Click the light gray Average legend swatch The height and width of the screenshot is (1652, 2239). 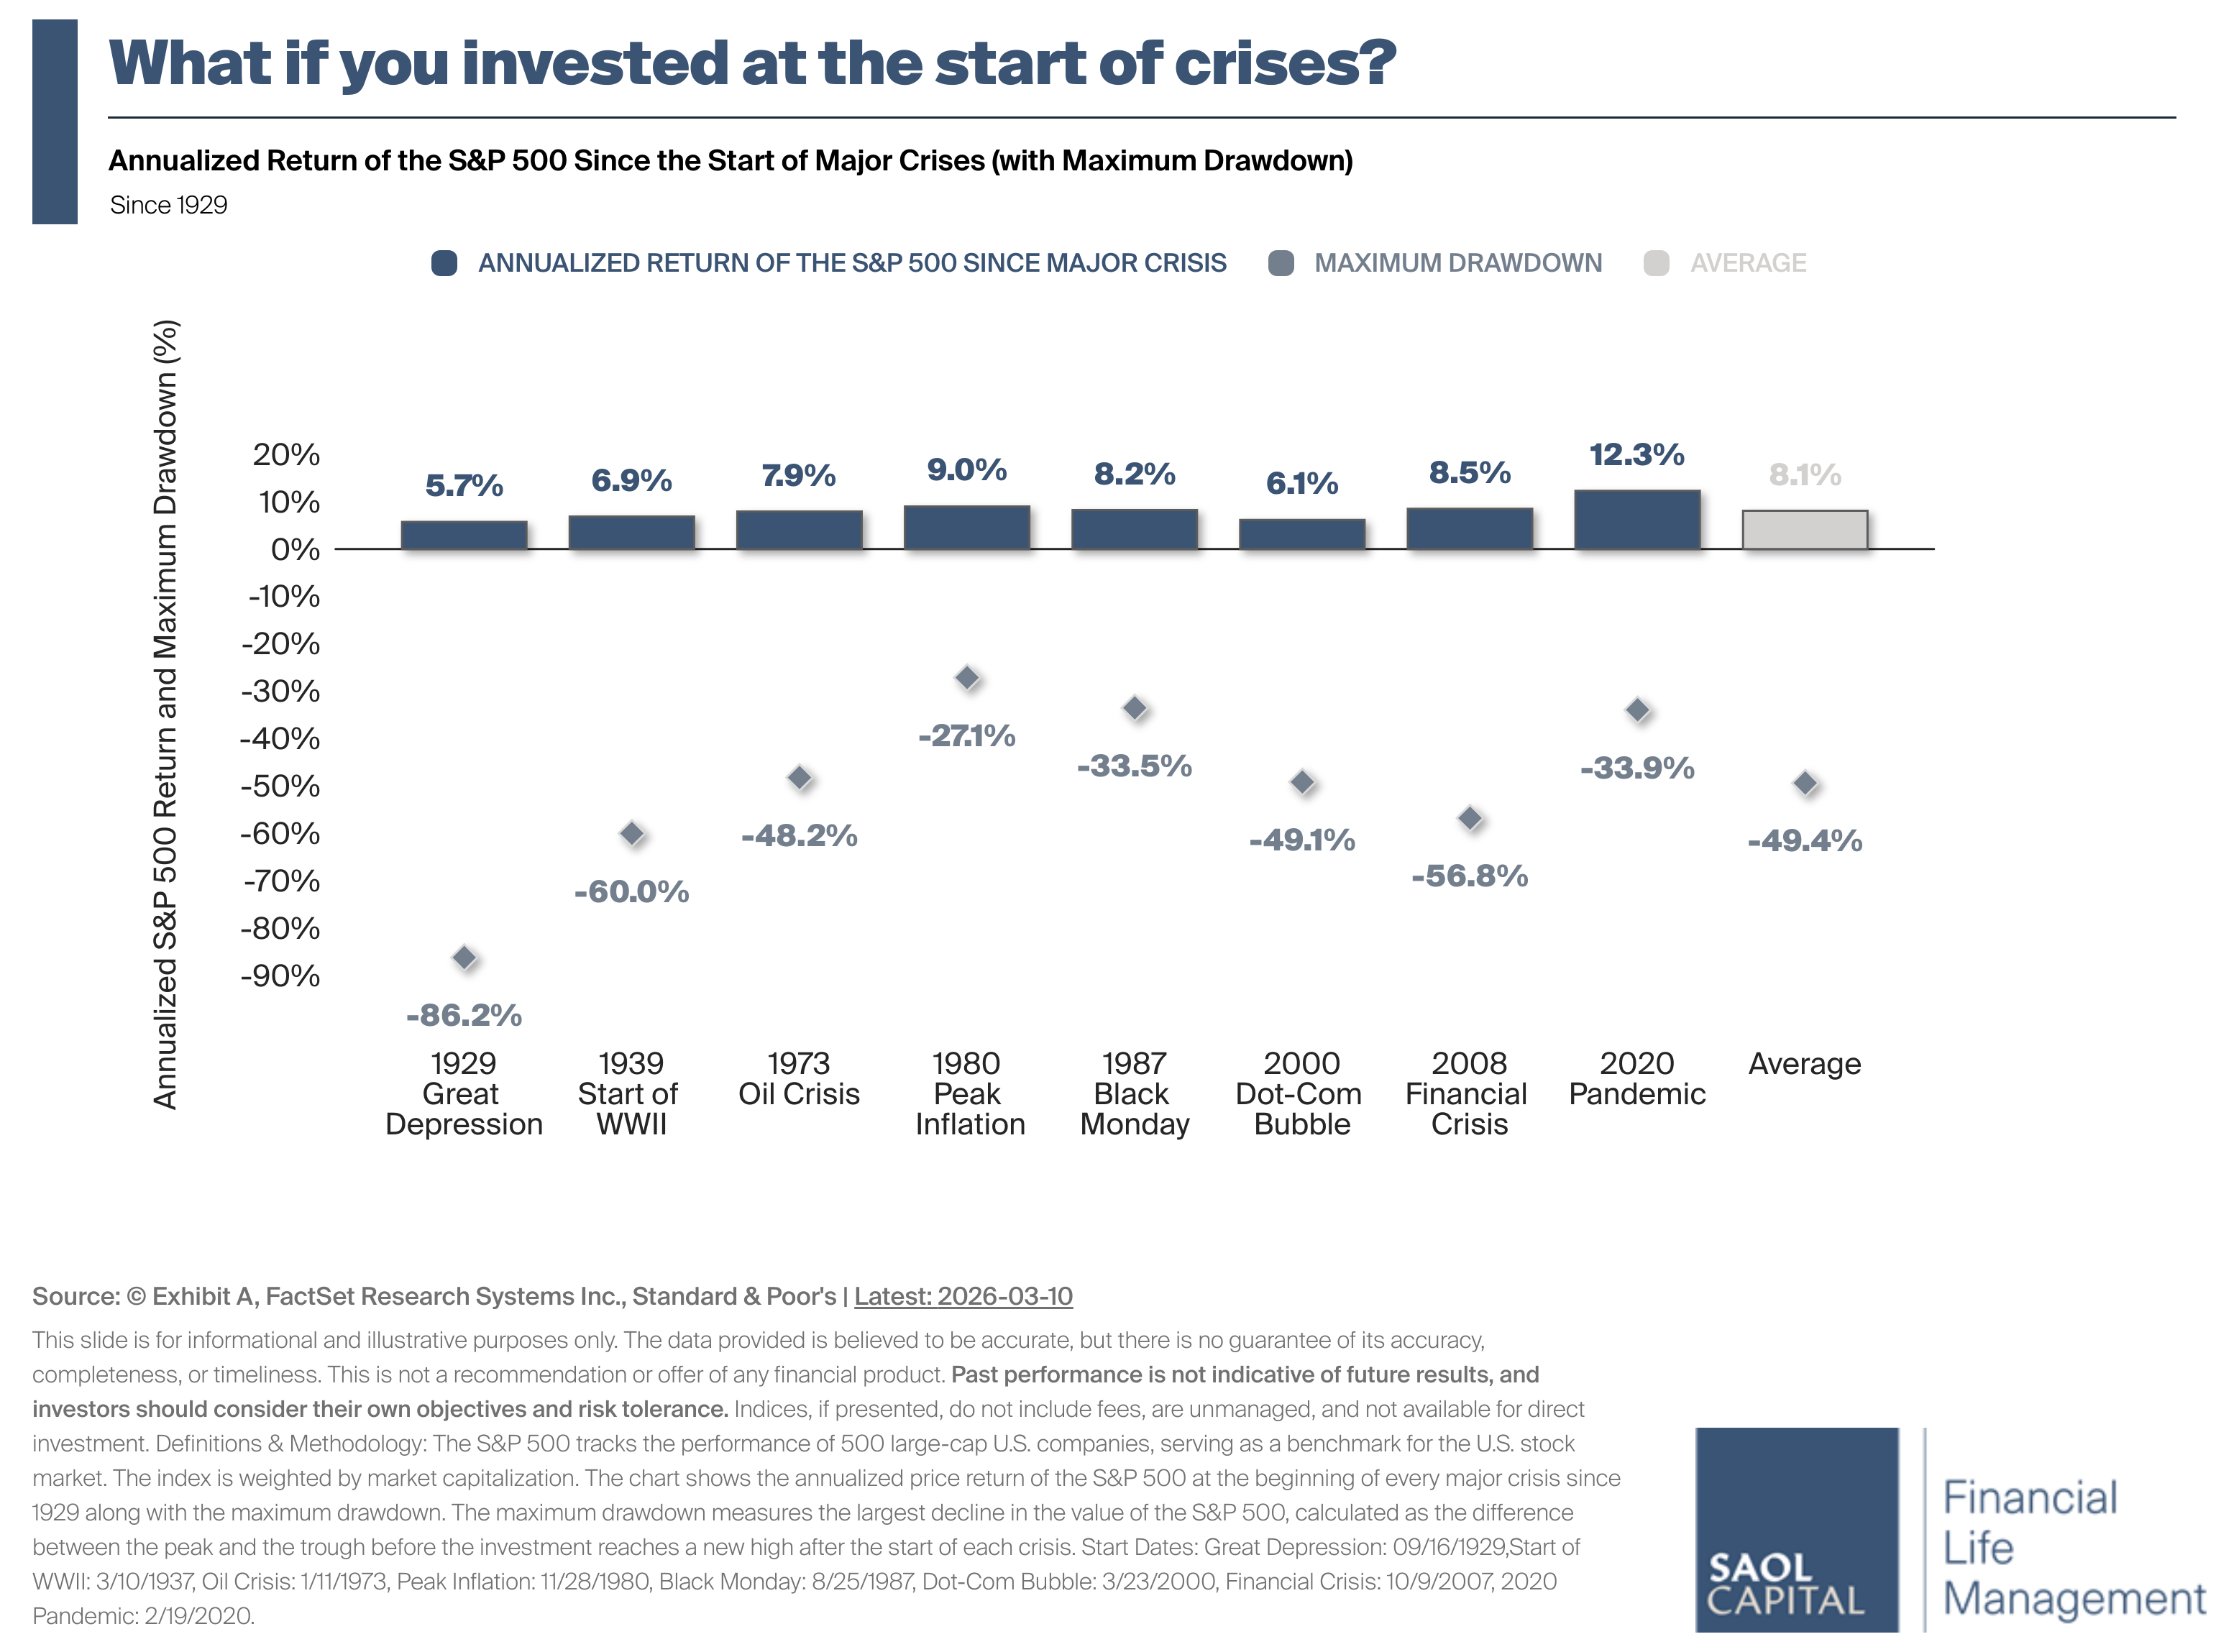coord(1656,263)
